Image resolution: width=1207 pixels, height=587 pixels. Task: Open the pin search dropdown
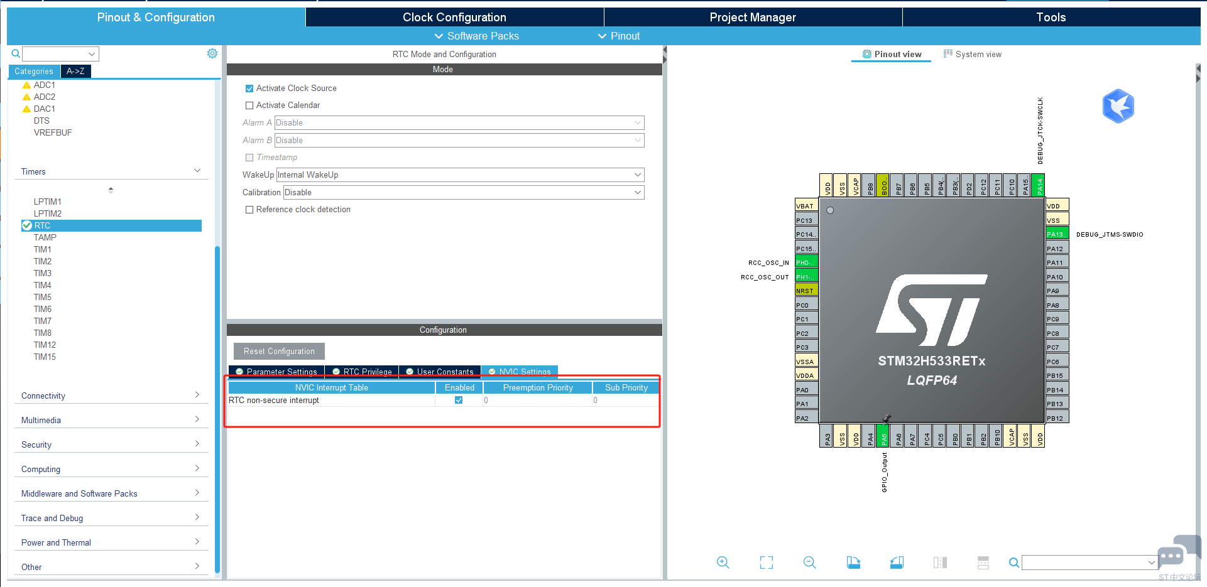(1151, 563)
